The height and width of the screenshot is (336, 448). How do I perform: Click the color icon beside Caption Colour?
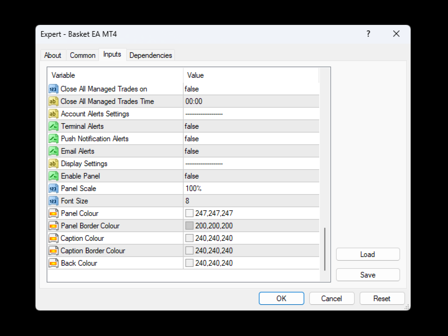point(54,238)
